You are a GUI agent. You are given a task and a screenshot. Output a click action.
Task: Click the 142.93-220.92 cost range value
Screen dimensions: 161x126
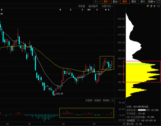click(x=148, y=121)
